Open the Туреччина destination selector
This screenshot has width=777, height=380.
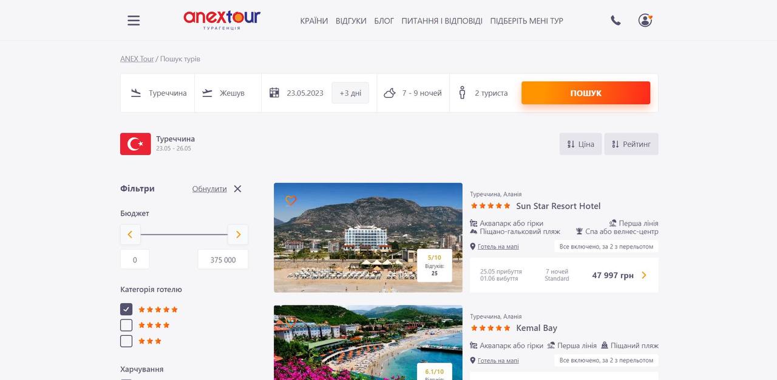[158, 93]
